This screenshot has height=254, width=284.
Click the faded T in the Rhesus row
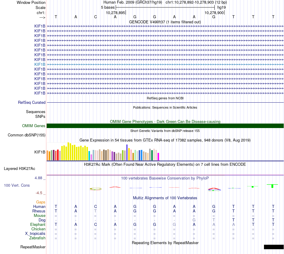[95, 211]
